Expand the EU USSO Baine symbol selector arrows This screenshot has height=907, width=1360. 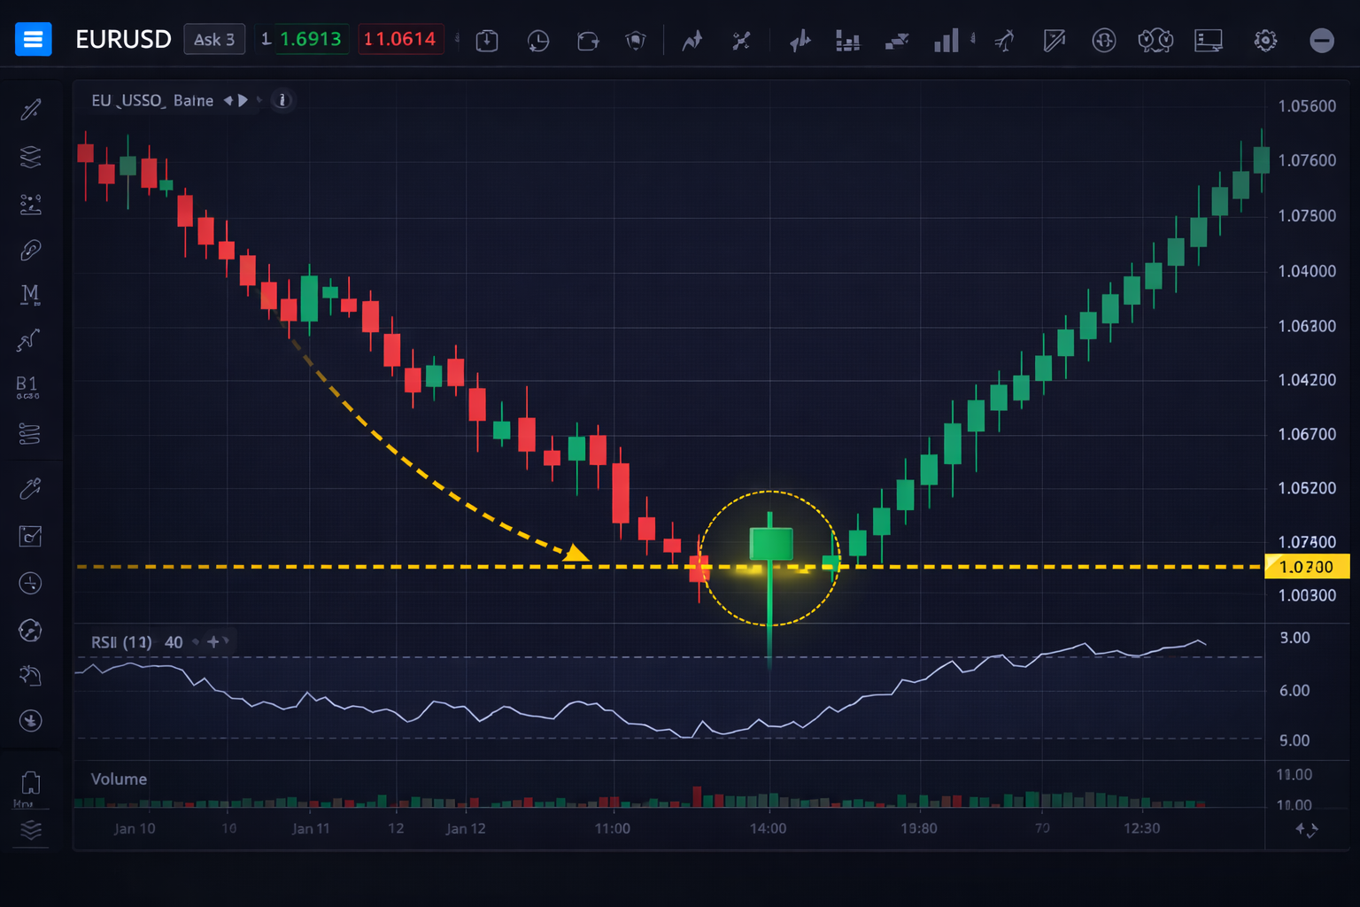pos(235,100)
